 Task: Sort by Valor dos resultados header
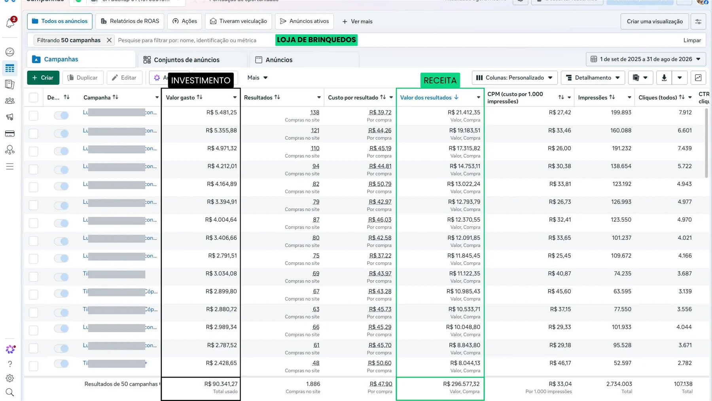[429, 98]
